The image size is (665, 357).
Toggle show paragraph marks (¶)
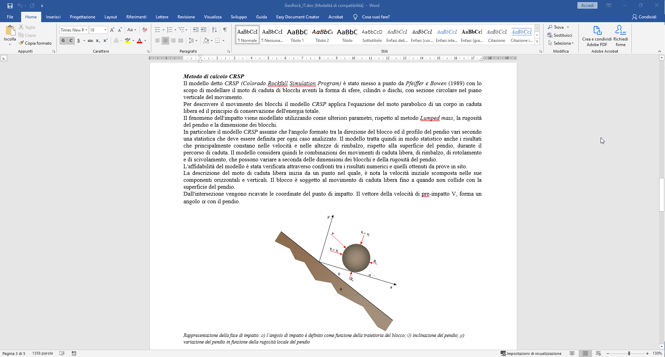pyautogui.click(x=225, y=30)
